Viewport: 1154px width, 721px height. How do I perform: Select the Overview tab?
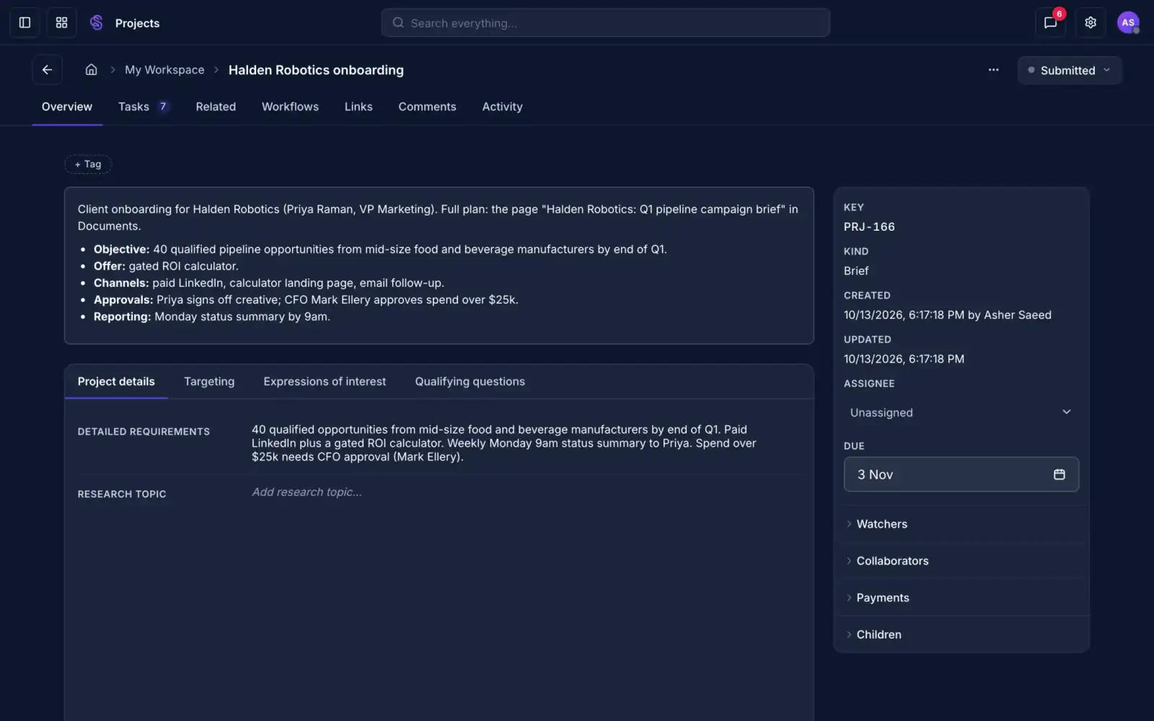[x=67, y=107]
